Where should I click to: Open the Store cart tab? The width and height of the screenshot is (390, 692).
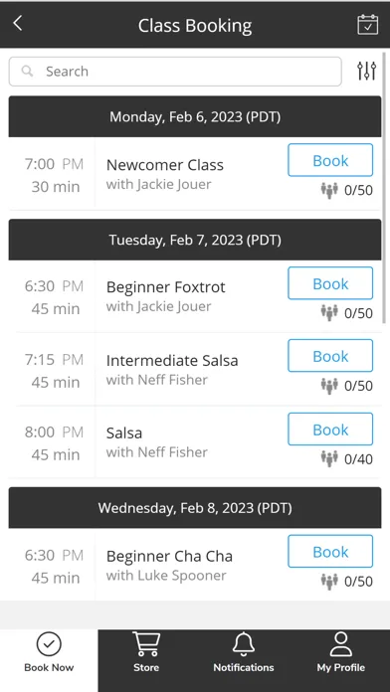tap(146, 652)
